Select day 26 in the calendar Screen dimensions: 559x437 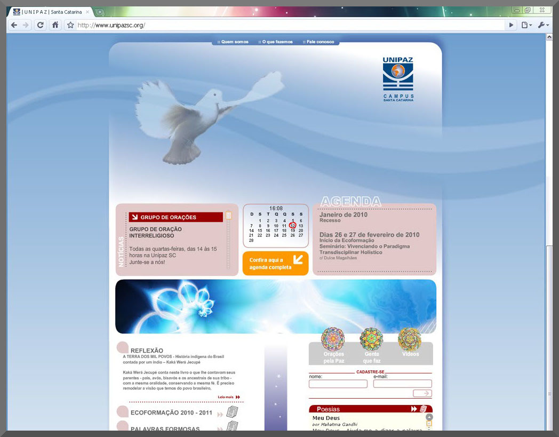tap(293, 235)
